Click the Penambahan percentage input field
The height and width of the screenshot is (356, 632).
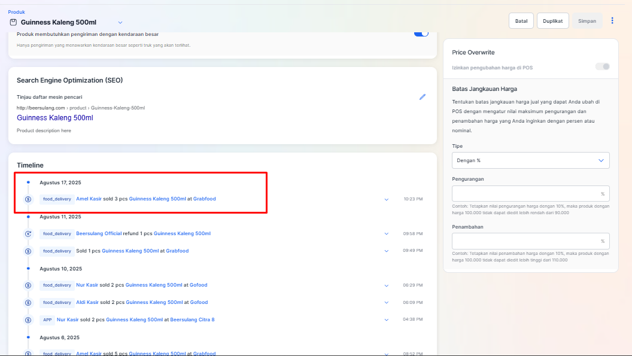(530, 241)
